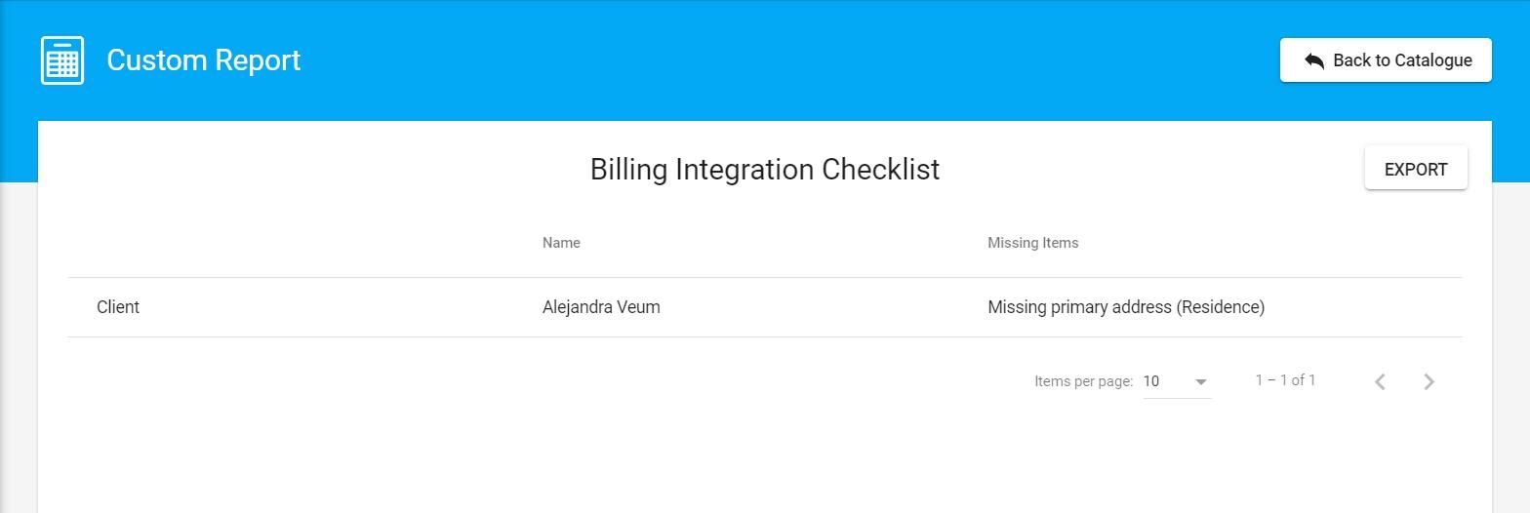Image resolution: width=1530 pixels, height=513 pixels.
Task: Click the Custom Report header title
Action: (x=203, y=60)
